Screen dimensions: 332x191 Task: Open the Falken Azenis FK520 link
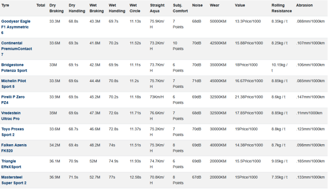click(14, 148)
